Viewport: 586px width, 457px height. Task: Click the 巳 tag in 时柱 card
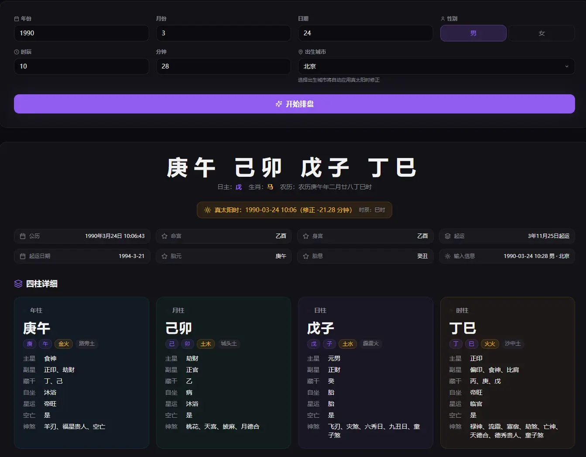pyautogui.click(x=472, y=344)
